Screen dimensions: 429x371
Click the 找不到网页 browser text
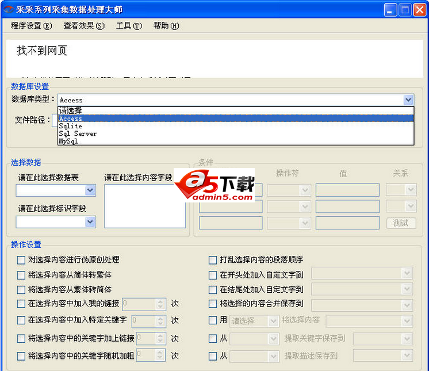(42, 51)
